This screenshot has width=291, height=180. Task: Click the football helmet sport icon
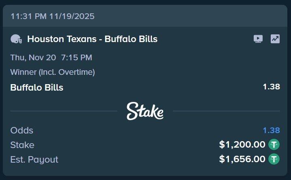(x=16, y=39)
